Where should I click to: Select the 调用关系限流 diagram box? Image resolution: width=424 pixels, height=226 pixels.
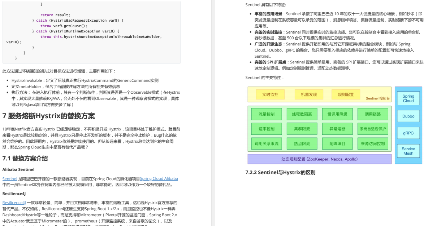[x=266, y=144]
